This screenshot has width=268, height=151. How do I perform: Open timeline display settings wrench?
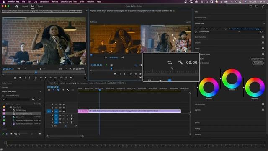pyautogui.click(x=68, y=90)
